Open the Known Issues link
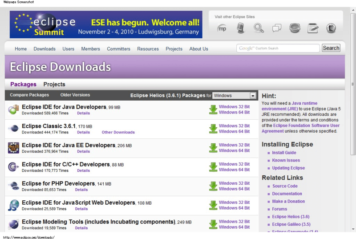356x239 pixels. coord(286,160)
